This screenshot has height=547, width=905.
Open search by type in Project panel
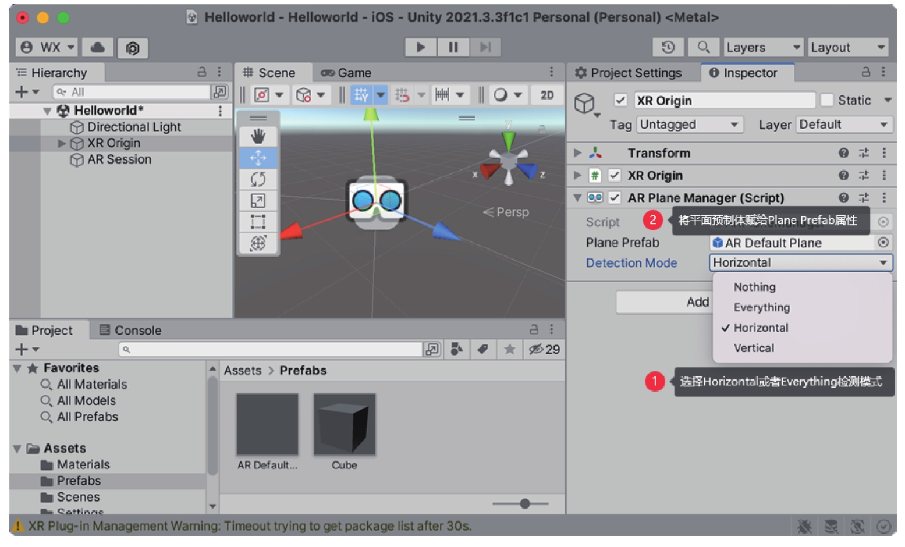coord(457,349)
